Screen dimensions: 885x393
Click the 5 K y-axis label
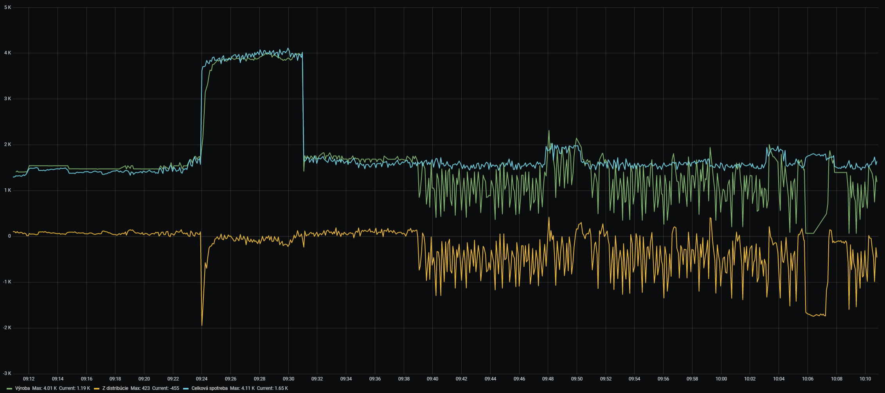[x=7, y=7]
